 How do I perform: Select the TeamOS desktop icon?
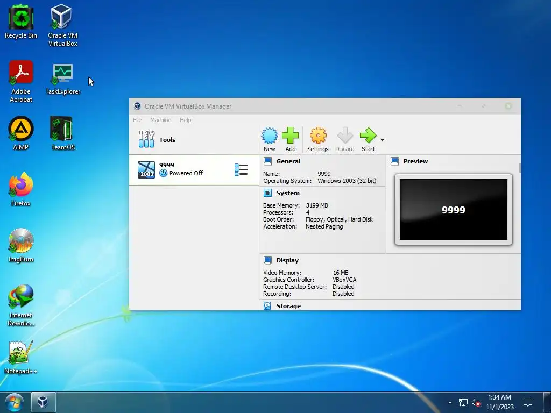(62, 133)
